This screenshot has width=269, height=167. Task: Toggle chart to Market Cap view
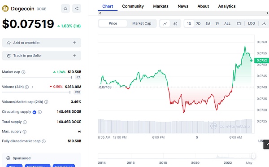point(142,23)
